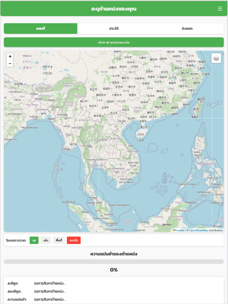Click the ละติจูด latitude value field
The image size is (228, 304).
tap(49, 283)
